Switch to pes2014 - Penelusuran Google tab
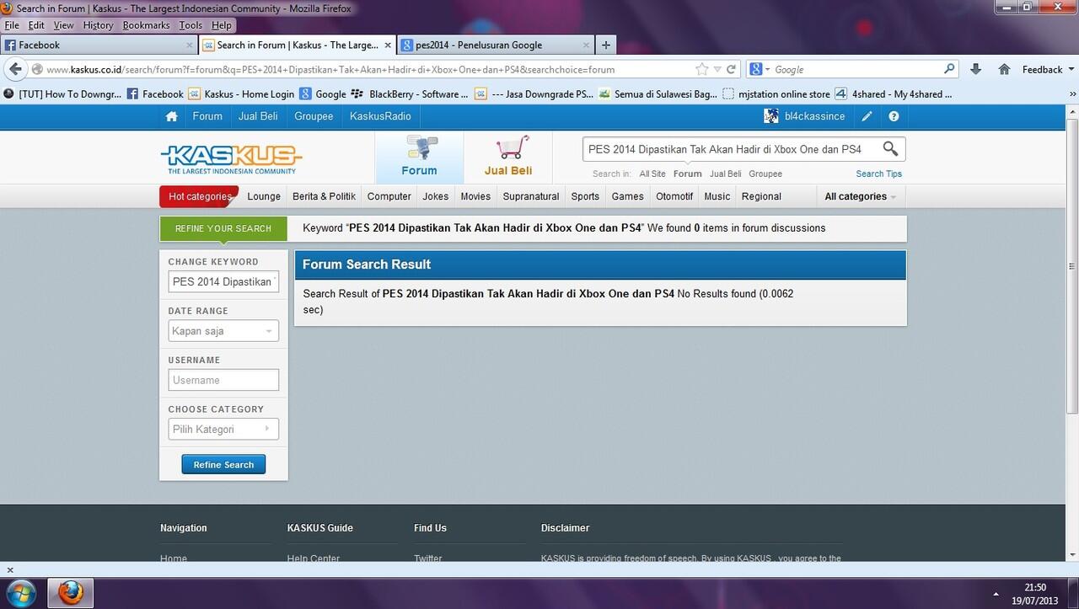Image resolution: width=1079 pixels, height=609 pixels. click(x=496, y=45)
